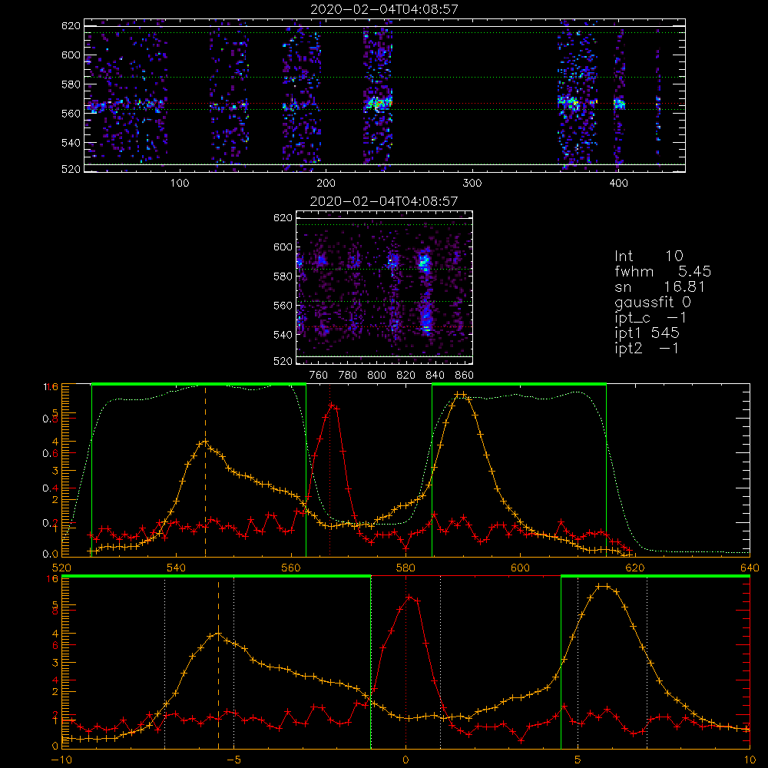Click the left thick green bar atop third plot
Viewport: 768px width, 768px height.
point(199,385)
